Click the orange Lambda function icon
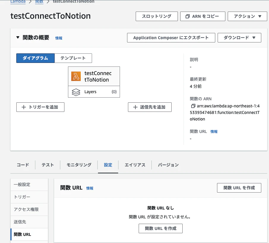Image resolution: width=269 pixels, height=243 pixels. (76, 76)
